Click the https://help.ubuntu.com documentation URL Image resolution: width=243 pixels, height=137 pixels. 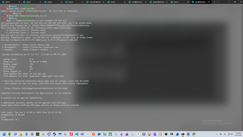[x=36, y=45]
